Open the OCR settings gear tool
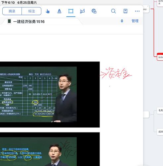Screen dimensions: 163x166 [x=94, y=11]
